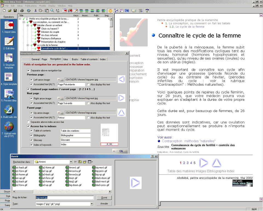Click the Save disk icon in toolbar

coord(15,11)
